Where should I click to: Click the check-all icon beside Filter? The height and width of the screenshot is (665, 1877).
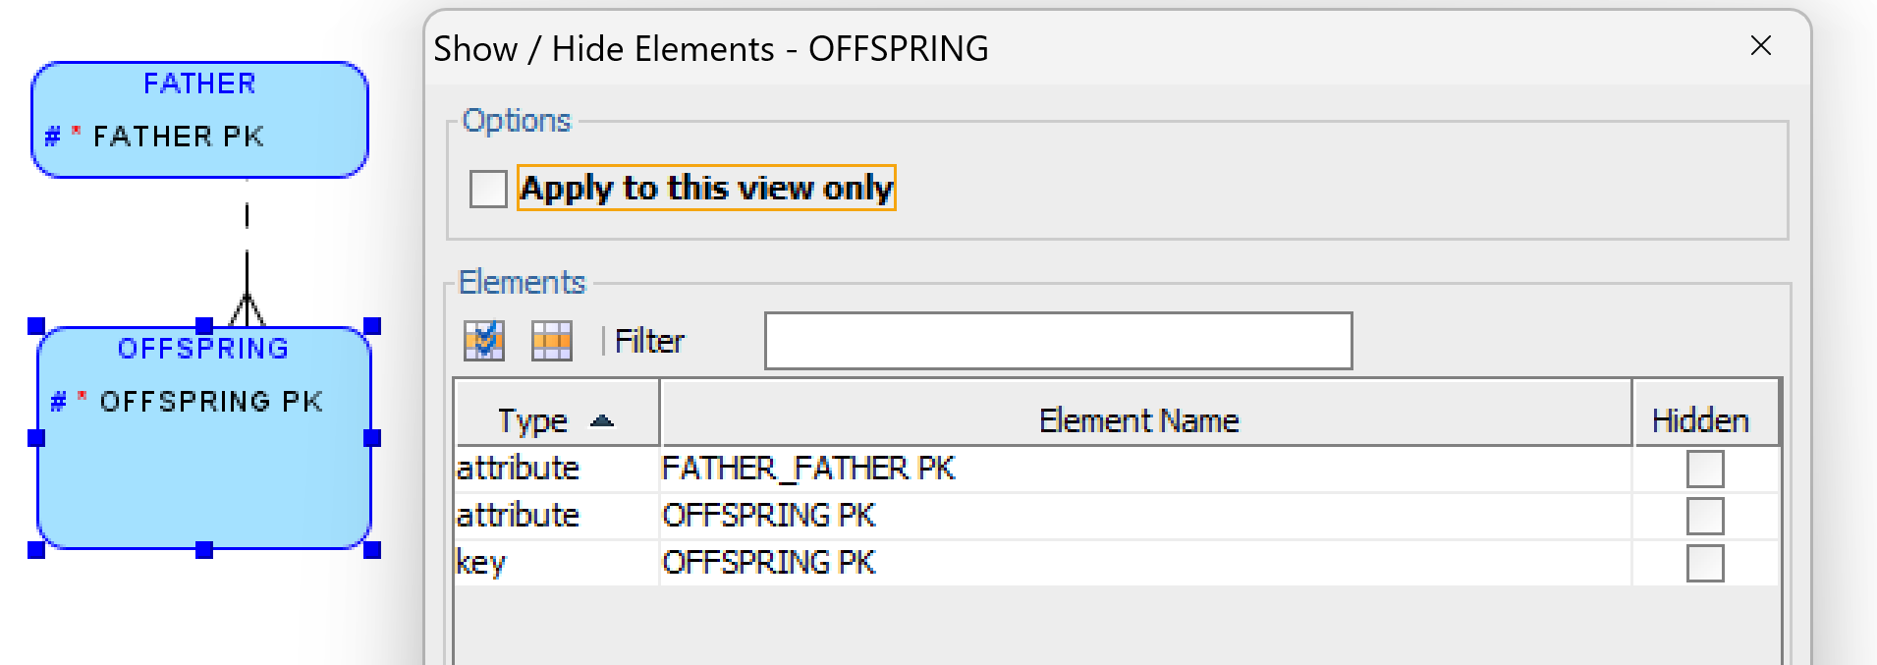[484, 341]
